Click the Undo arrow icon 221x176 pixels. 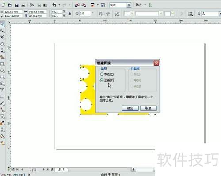coord(54,5)
